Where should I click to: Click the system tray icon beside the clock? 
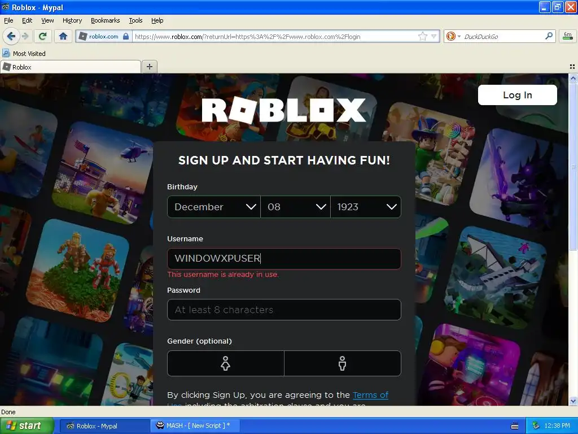536,426
